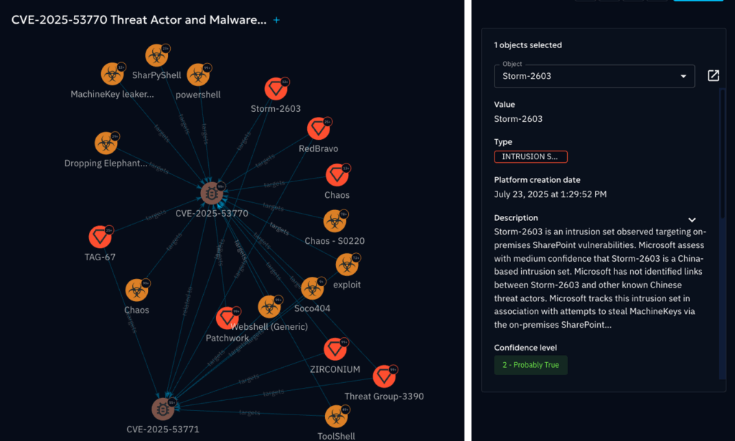735x441 pixels.
Task: Click the investigation title tab
Action: [139, 20]
